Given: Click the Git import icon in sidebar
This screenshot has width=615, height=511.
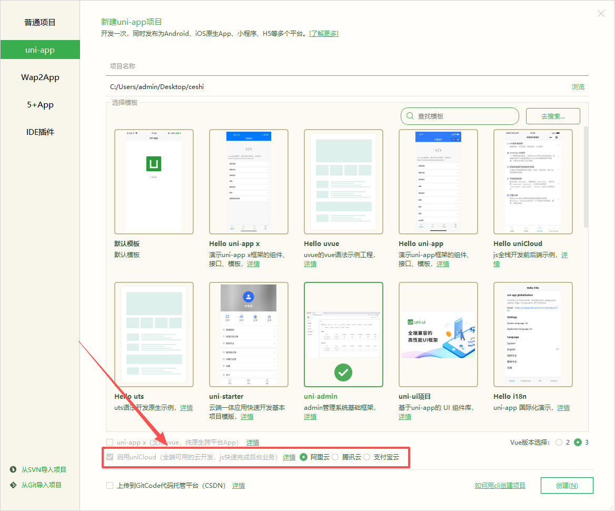Looking at the screenshot, I should click(13, 485).
